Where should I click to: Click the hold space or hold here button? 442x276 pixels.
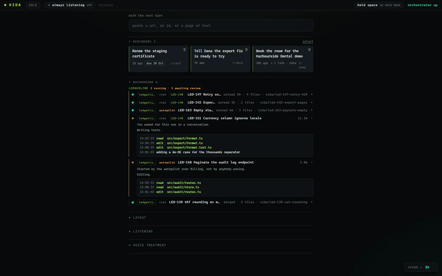[379, 5]
